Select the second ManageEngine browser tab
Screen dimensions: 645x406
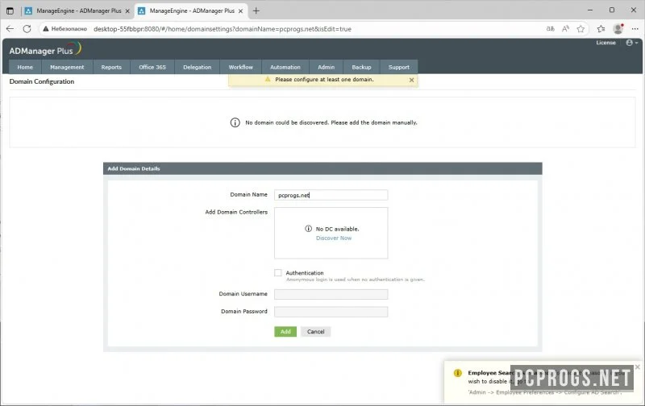(192, 10)
